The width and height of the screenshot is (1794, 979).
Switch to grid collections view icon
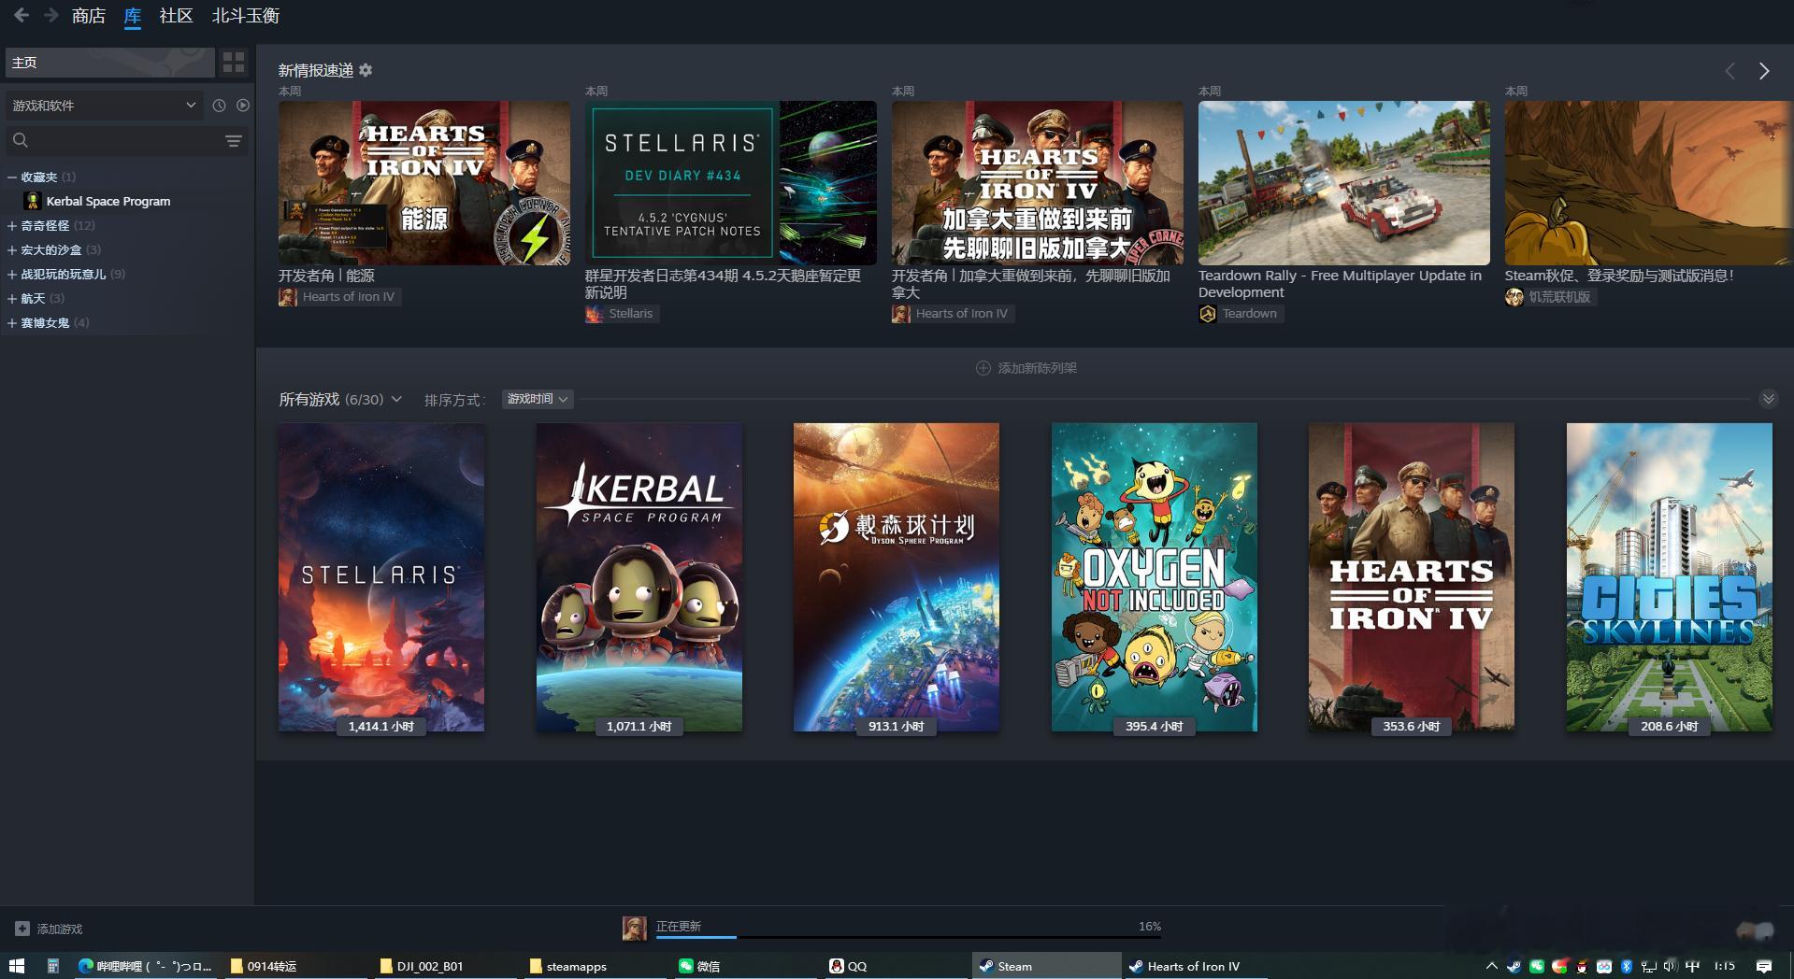pyautogui.click(x=233, y=63)
